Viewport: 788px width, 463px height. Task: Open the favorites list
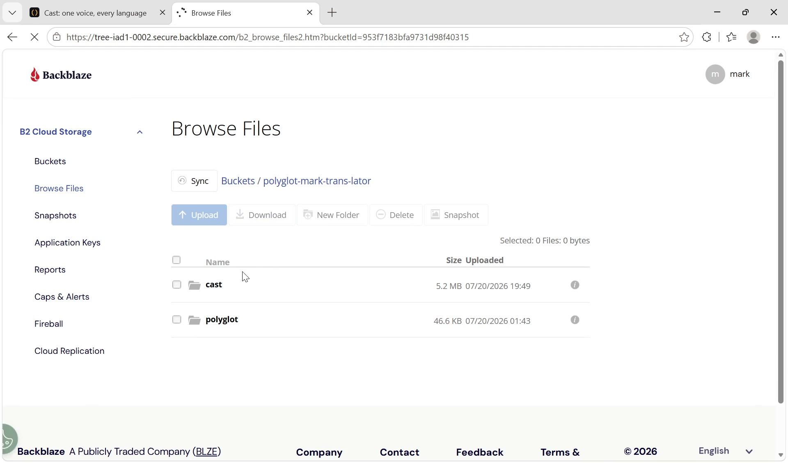tap(731, 37)
